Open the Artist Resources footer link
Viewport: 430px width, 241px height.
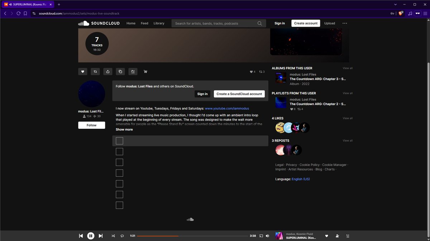tap(301, 169)
